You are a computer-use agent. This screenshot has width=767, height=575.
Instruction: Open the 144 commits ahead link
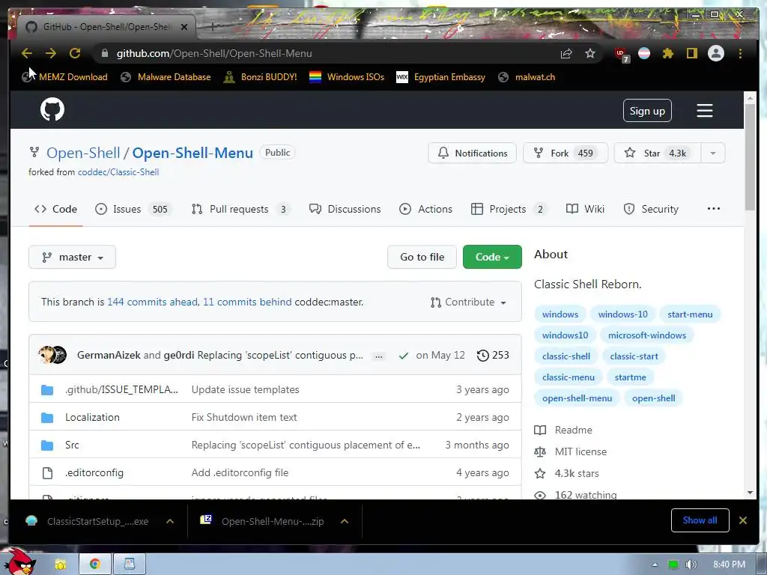153,302
